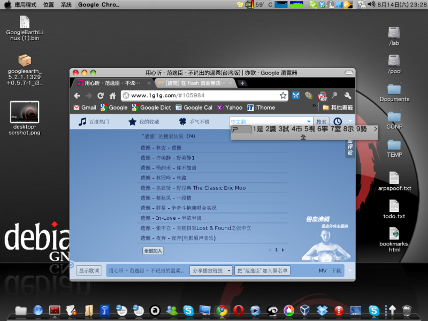Launch Opera from the dock
428x321 pixels.
coord(239,310)
